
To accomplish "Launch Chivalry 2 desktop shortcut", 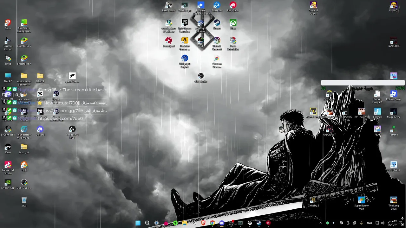I will (313, 202).
